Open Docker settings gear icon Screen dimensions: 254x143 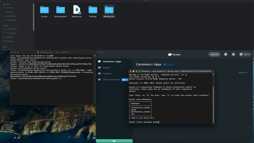point(225,54)
